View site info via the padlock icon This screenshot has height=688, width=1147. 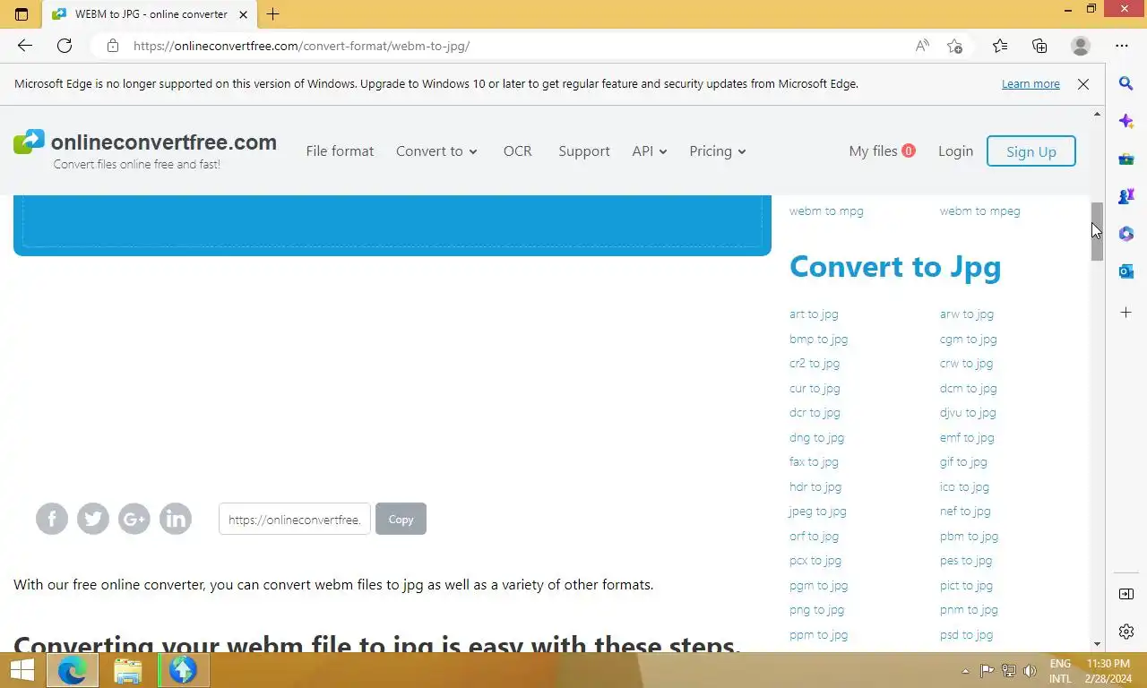click(x=112, y=46)
